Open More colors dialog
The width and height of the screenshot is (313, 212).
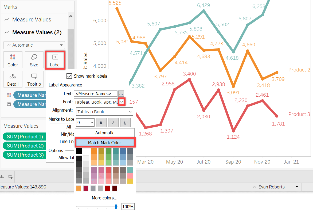pos(105,197)
